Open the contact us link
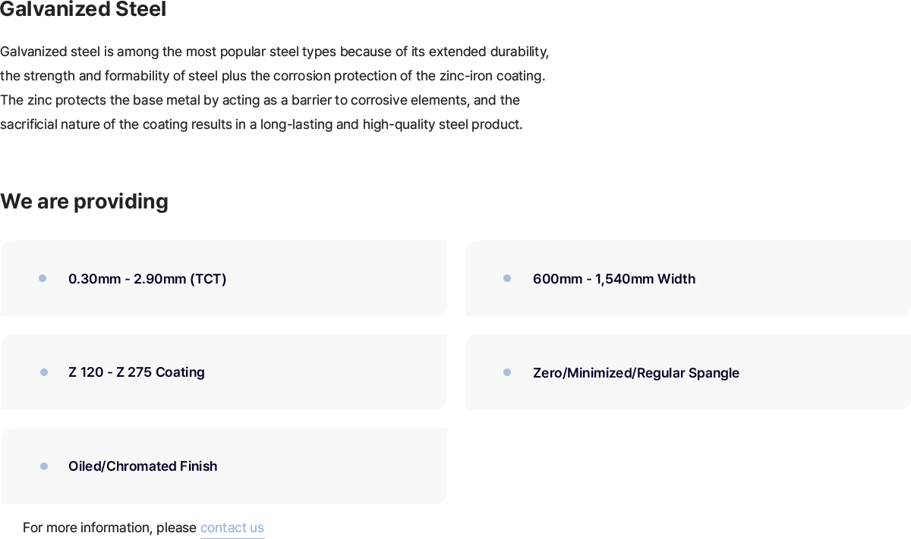Image resolution: width=911 pixels, height=539 pixels. pos(232,528)
